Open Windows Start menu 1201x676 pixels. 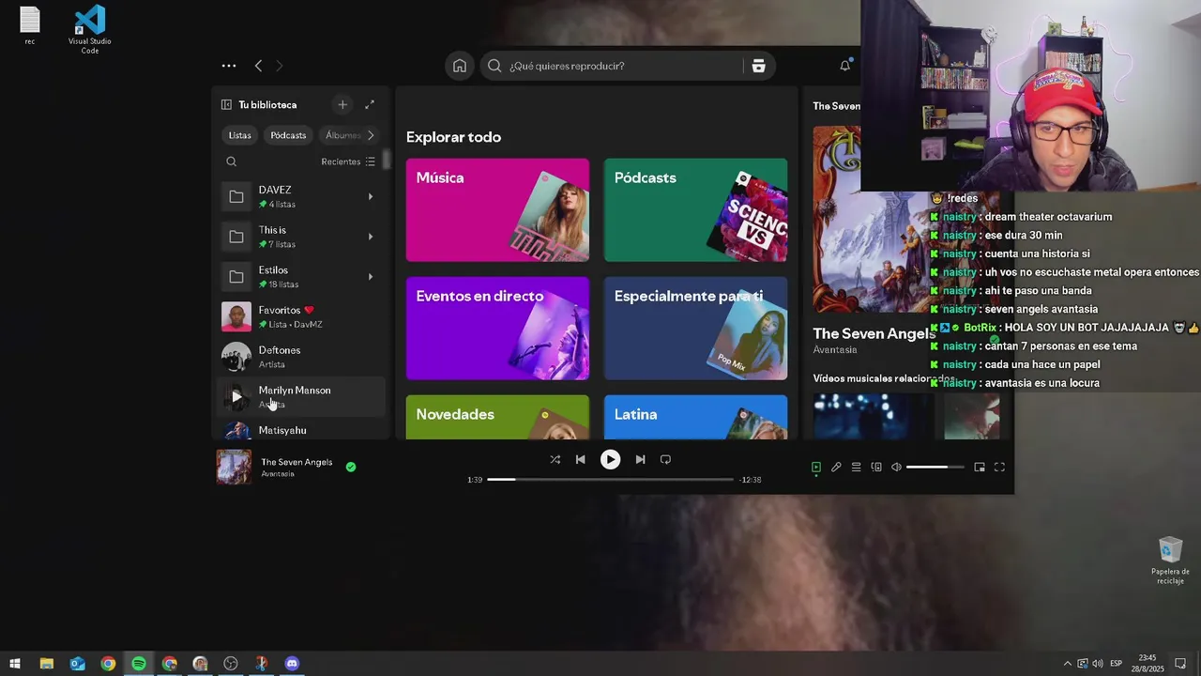(15, 664)
